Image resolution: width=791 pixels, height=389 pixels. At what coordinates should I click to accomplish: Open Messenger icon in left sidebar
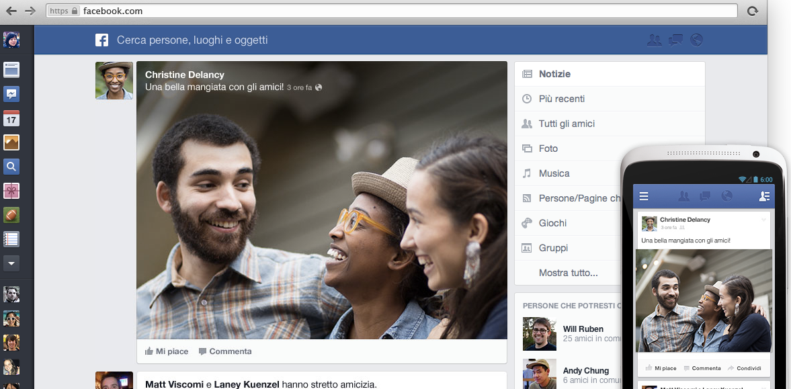point(11,94)
